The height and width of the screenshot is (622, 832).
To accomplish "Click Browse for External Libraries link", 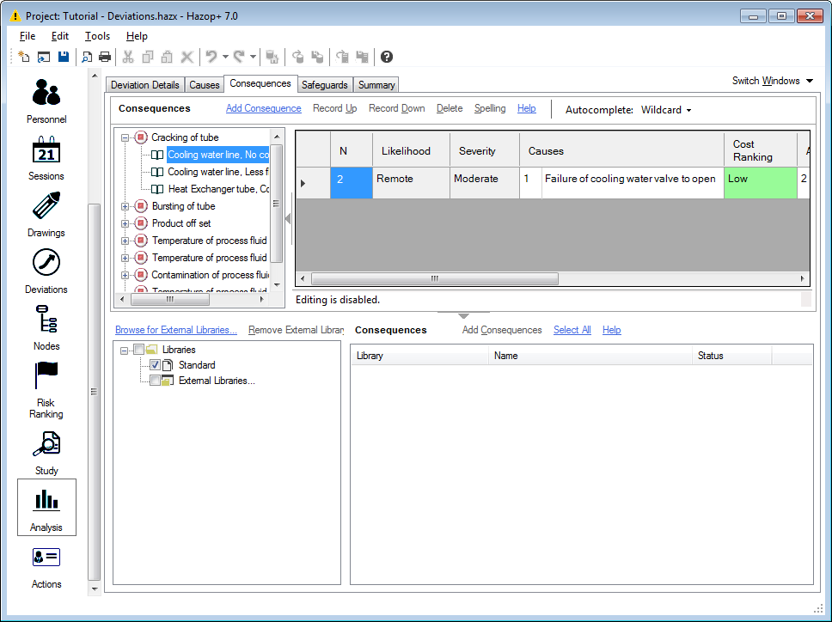I will click(x=176, y=330).
